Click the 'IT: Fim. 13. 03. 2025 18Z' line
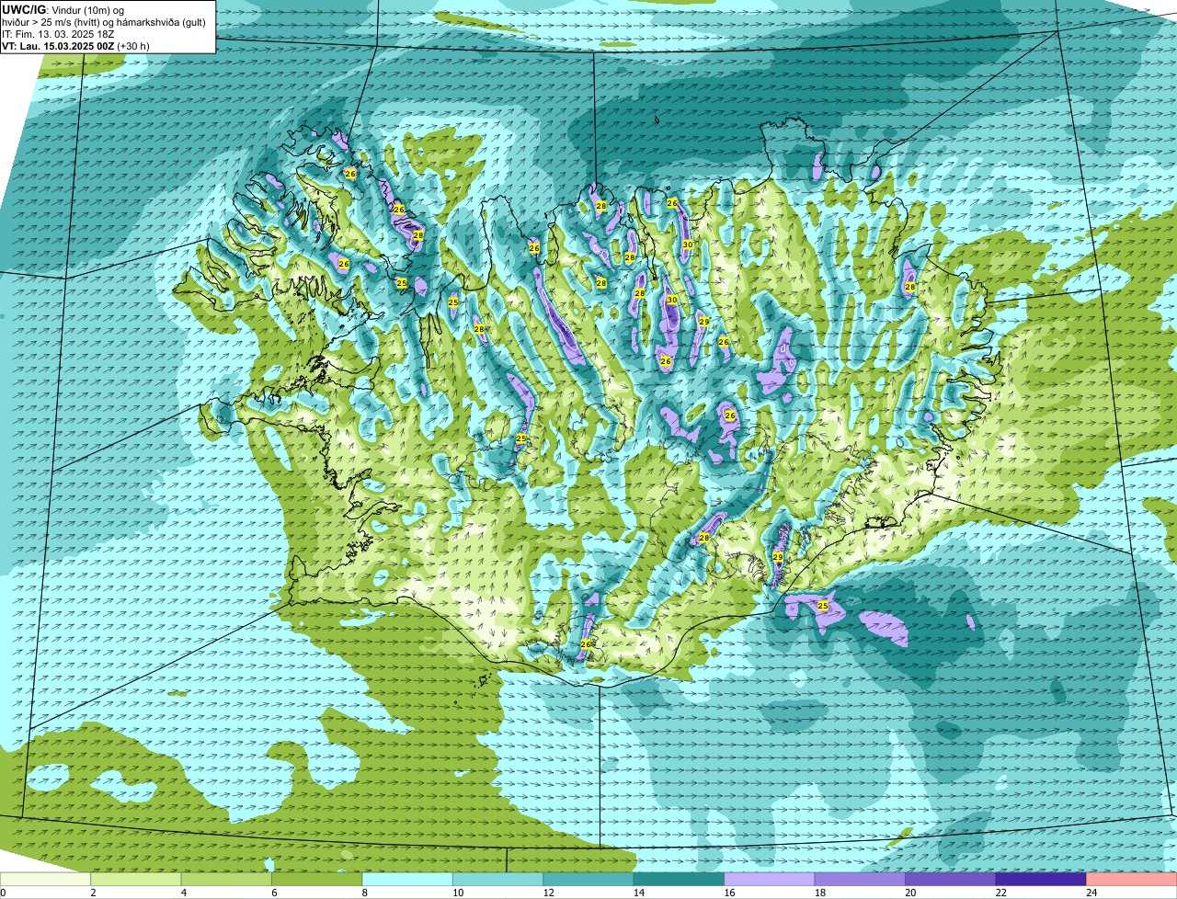 coord(59,33)
